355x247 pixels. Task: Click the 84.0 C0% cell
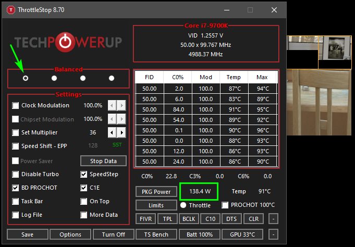click(178, 109)
